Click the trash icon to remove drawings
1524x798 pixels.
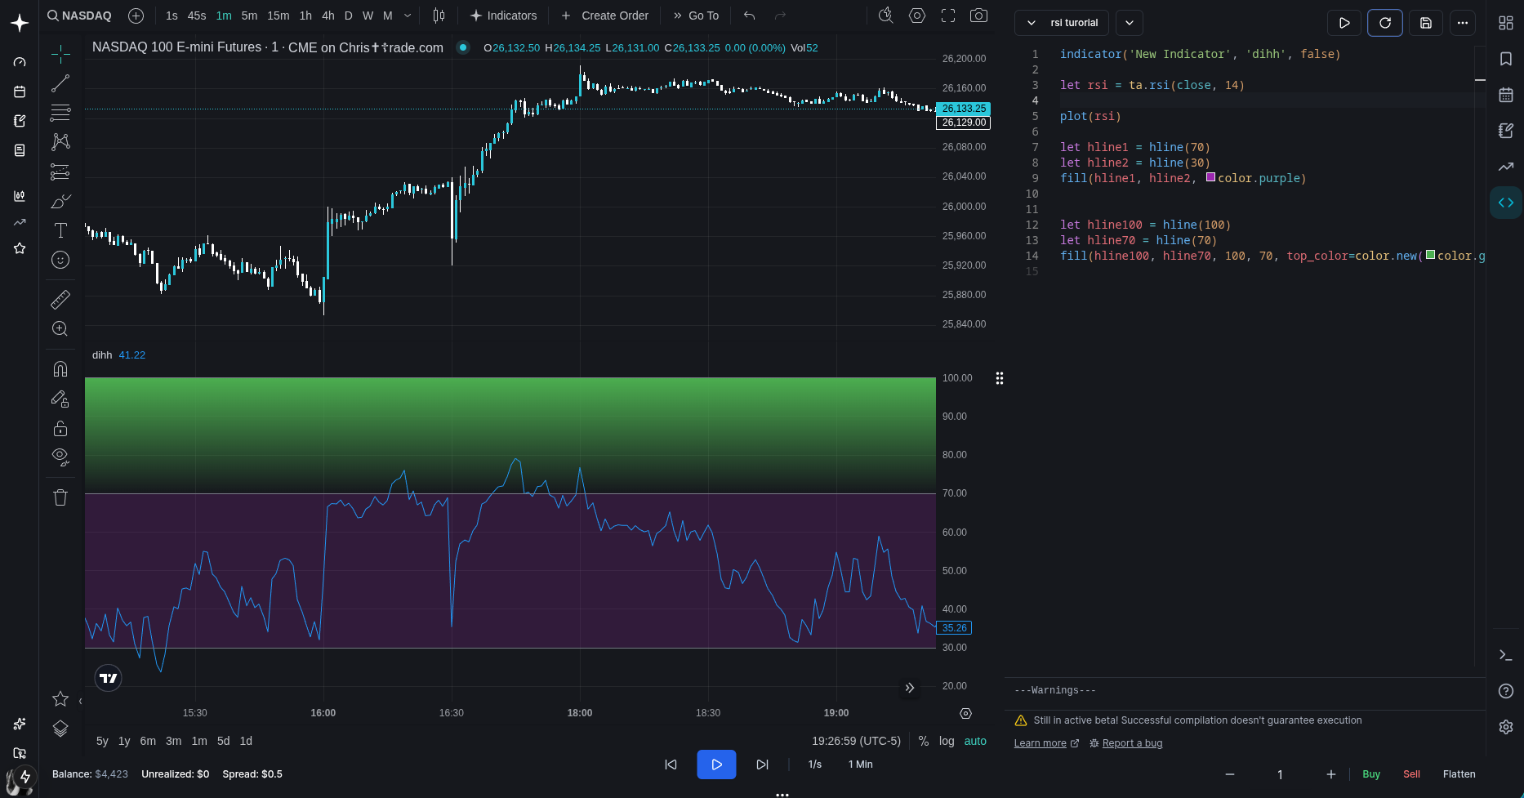[60, 497]
